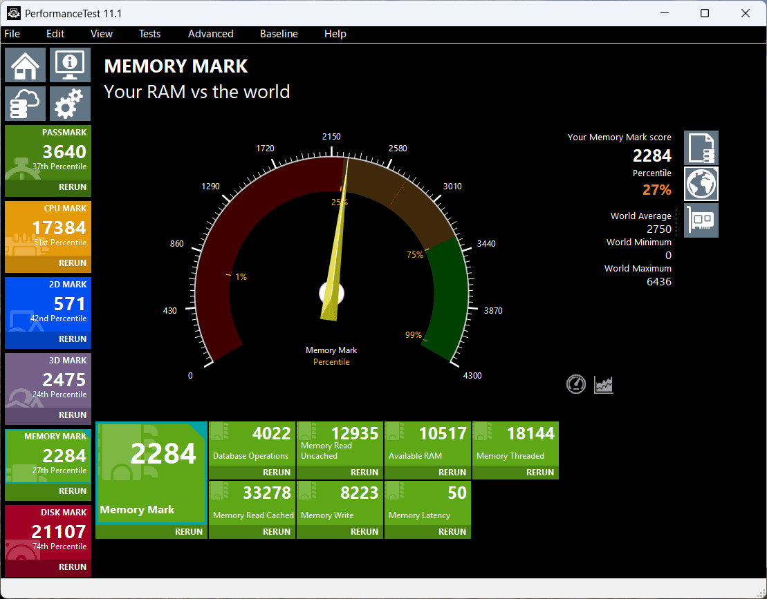Open the Advanced menu
767x599 pixels.
coord(210,33)
